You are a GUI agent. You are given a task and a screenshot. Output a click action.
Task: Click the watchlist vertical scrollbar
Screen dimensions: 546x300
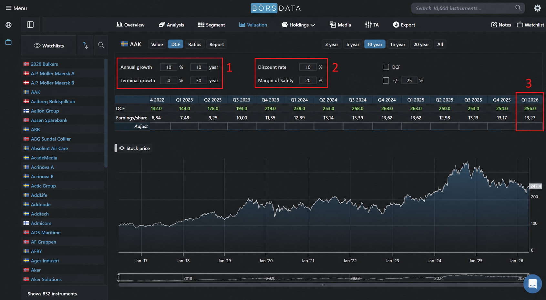(106, 113)
